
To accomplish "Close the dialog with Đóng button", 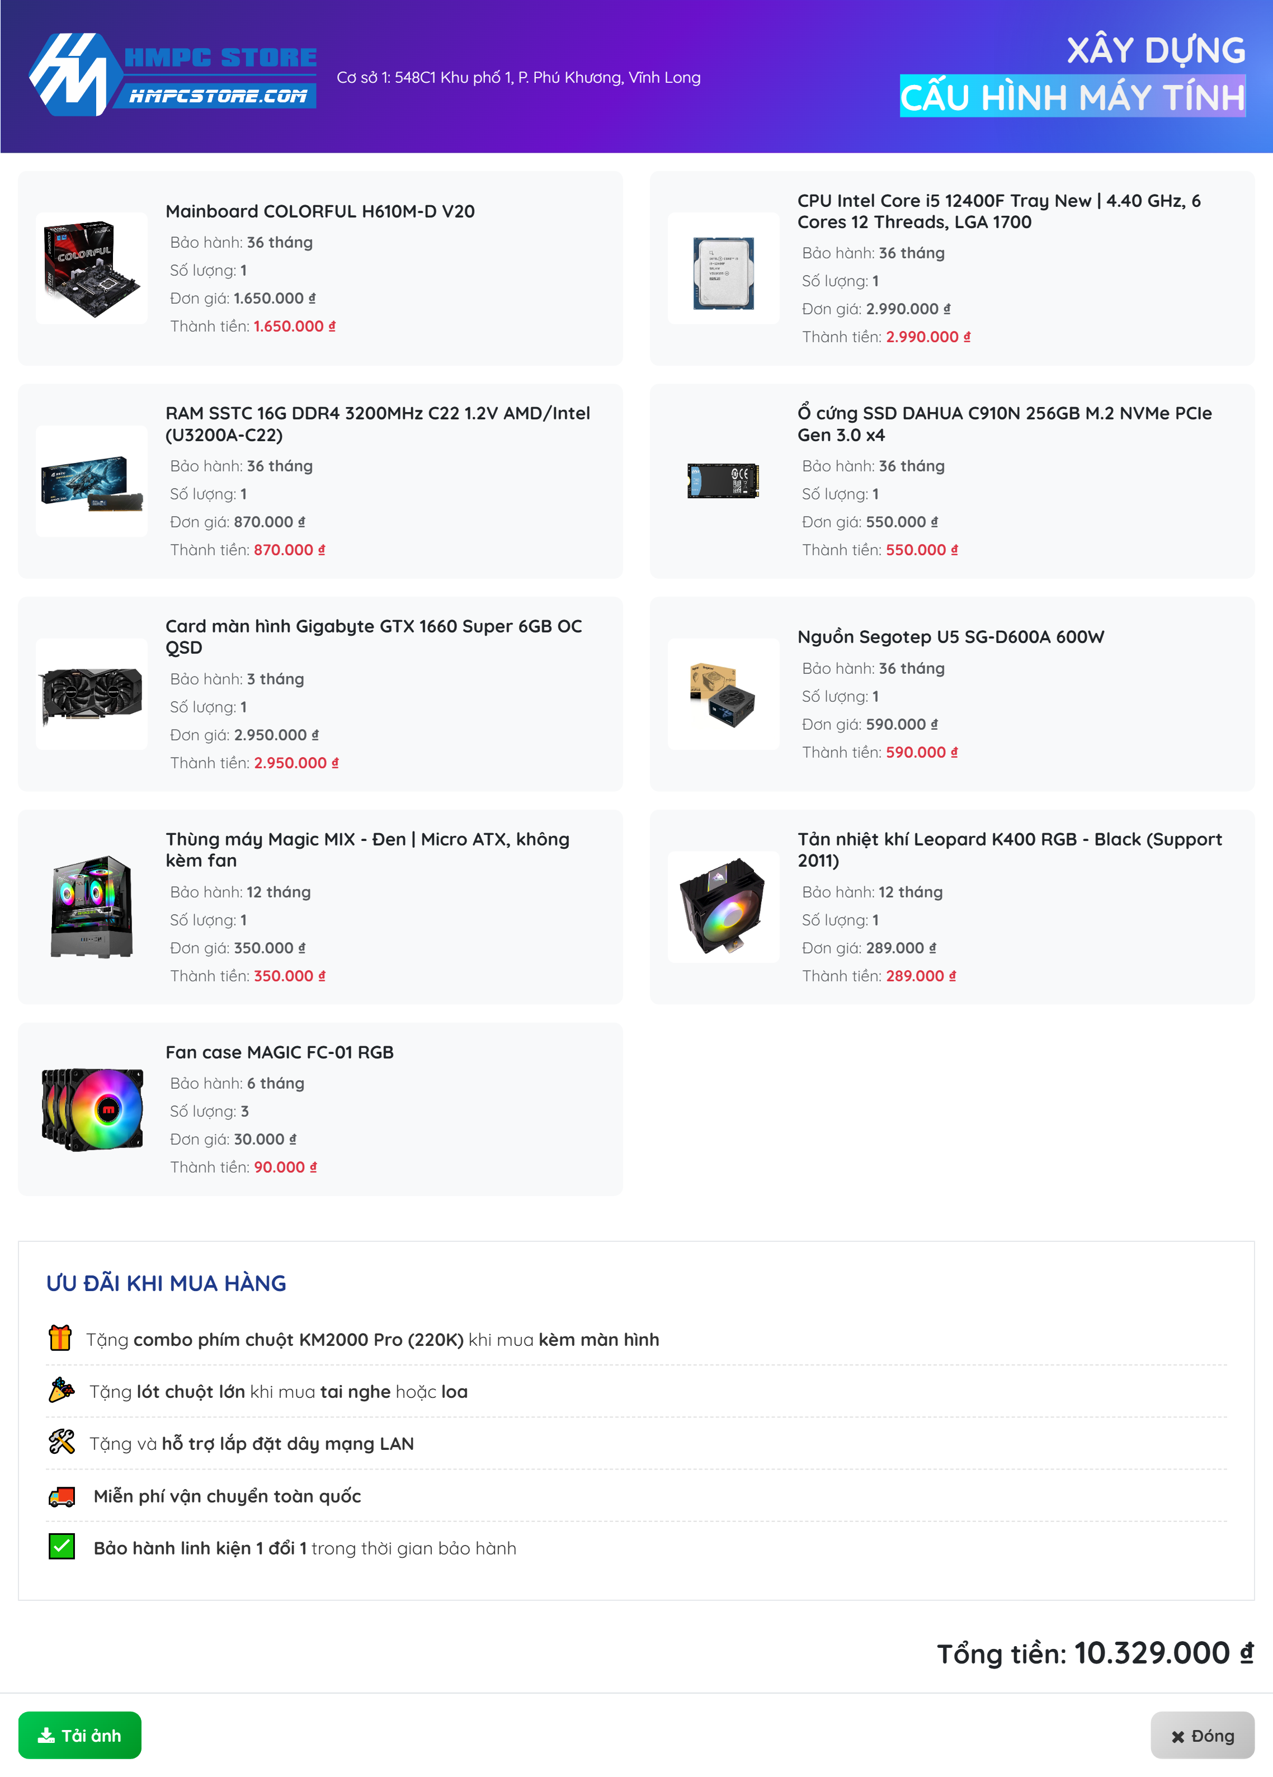I will [x=1203, y=1736].
